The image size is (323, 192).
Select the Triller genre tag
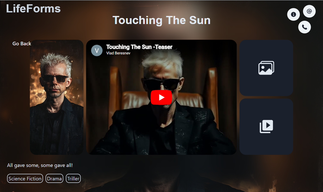(73, 178)
